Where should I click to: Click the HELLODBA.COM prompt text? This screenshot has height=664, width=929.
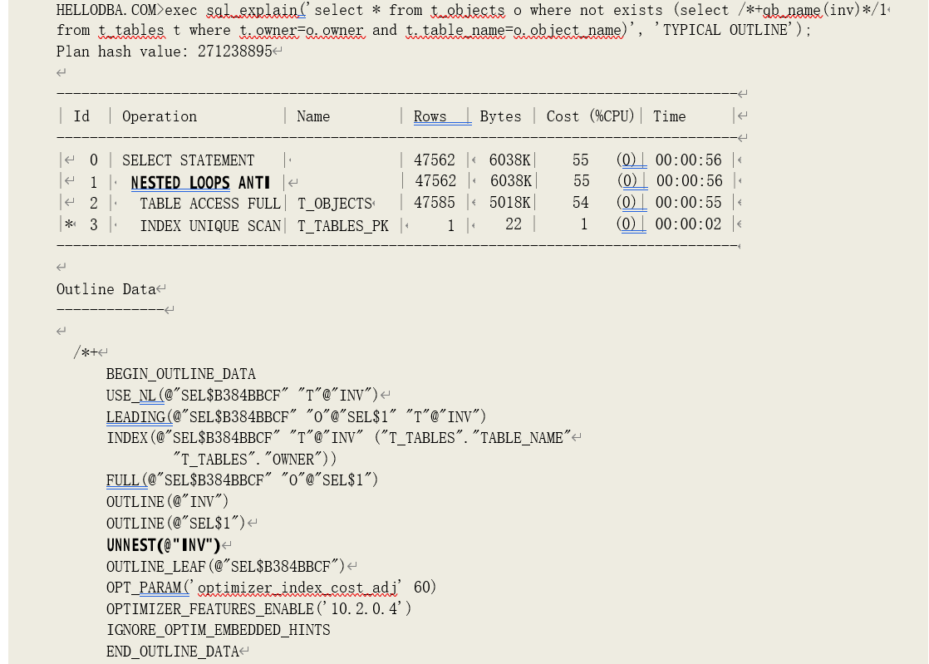[104, 10]
